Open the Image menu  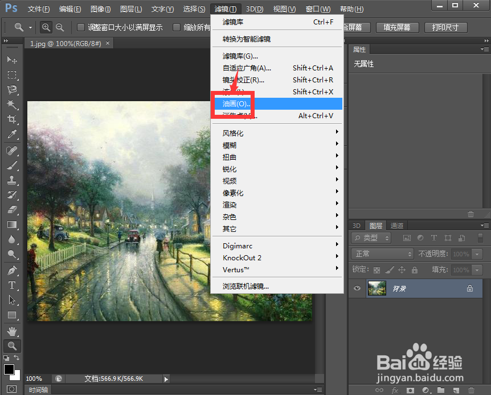pos(100,9)
